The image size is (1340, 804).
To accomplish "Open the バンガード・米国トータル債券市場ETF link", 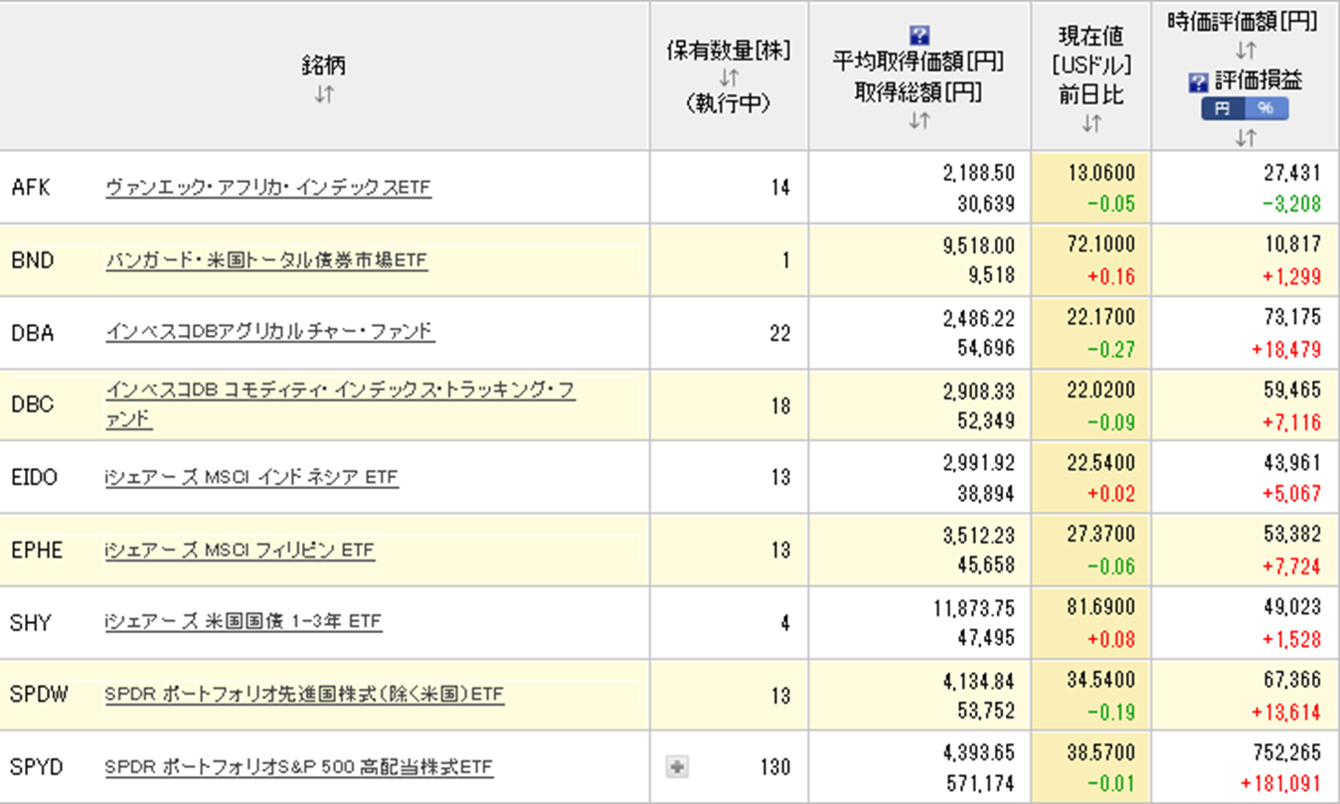I will tap(265, 260).
